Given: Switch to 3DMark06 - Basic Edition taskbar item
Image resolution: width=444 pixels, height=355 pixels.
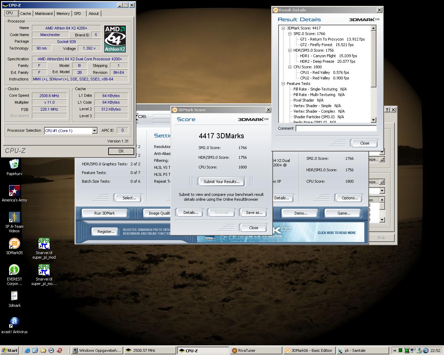Looking at the screenshot, I should pos(309,350).
